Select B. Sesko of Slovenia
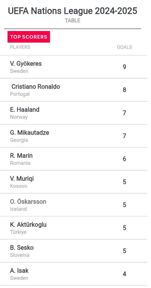Image resolution: width=151 pixels, height=288 pixels. pos(73,251)
